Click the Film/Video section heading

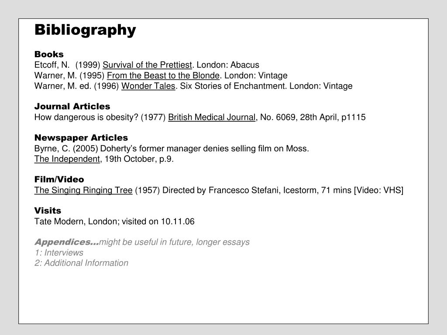[x=59, y=179]
